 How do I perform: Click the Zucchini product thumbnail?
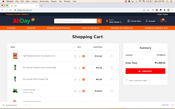[x=15, y=91]
